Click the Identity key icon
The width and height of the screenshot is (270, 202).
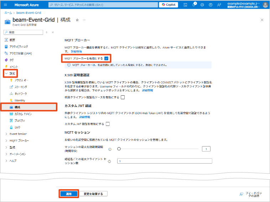[11, 100]
